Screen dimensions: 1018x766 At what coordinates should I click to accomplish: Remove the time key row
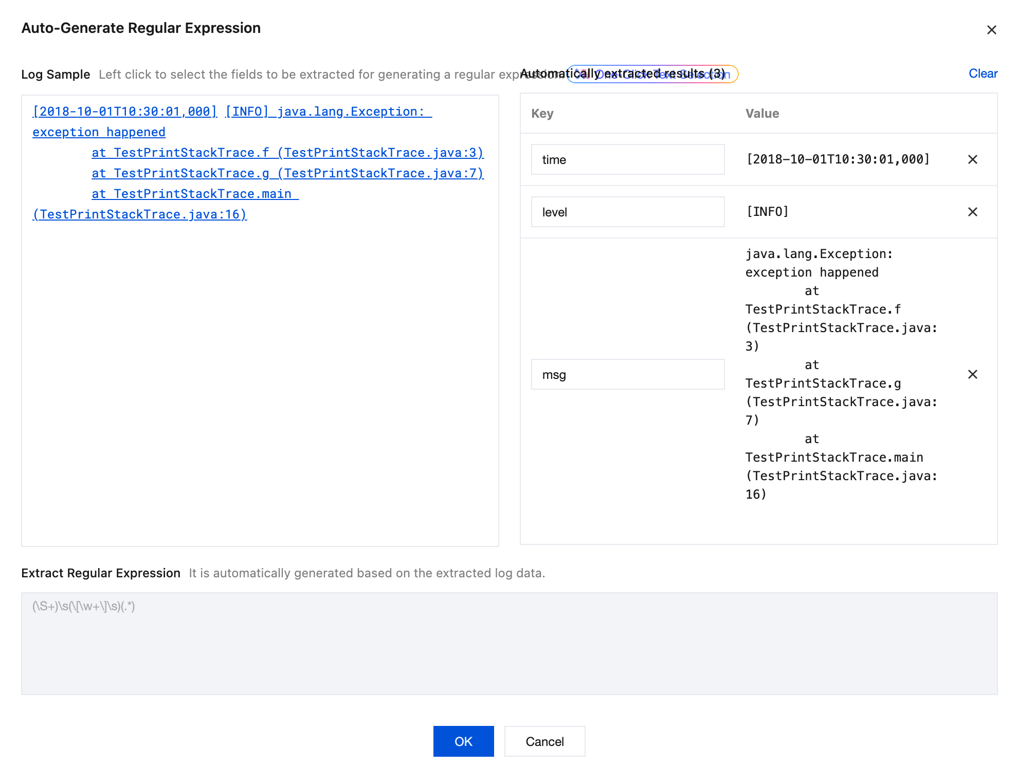click(972, 159)
